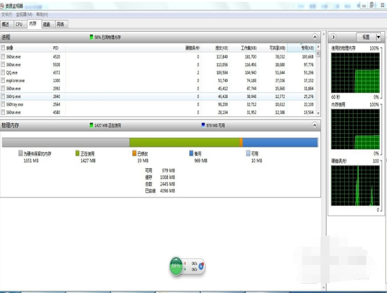The height and width of the screenshot is (293, 387).
Task: Collapse the 进程 section with its chevron
Action: coord(316,37)
